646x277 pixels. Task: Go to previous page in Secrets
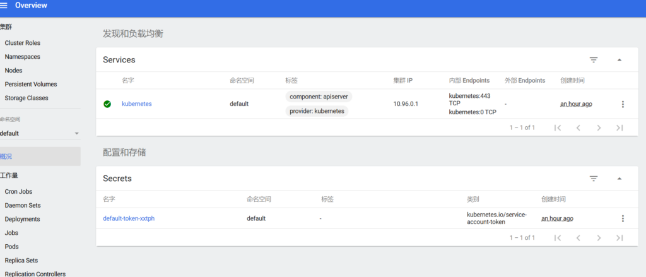click(578, 238)
